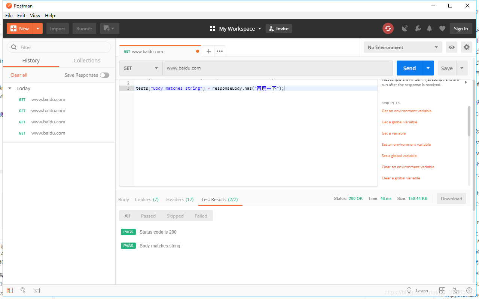Open a new tab with plus icon
The height and width of the screenshot is (299, 479).
209,51
